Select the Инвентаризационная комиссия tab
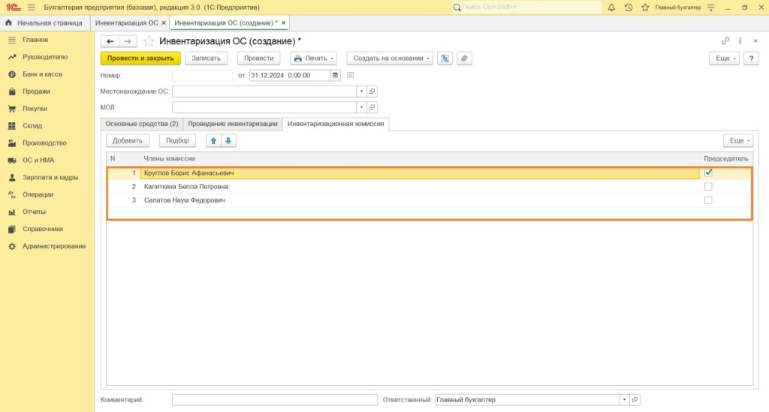The image size is (769, 412). [x=336, y=124]
